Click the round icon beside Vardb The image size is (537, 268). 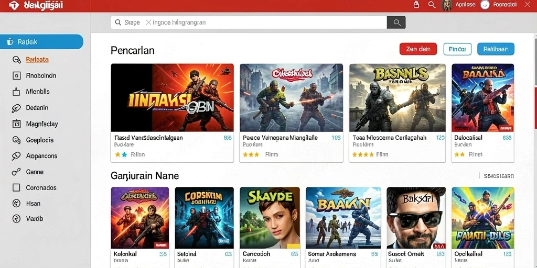[16, 219]
